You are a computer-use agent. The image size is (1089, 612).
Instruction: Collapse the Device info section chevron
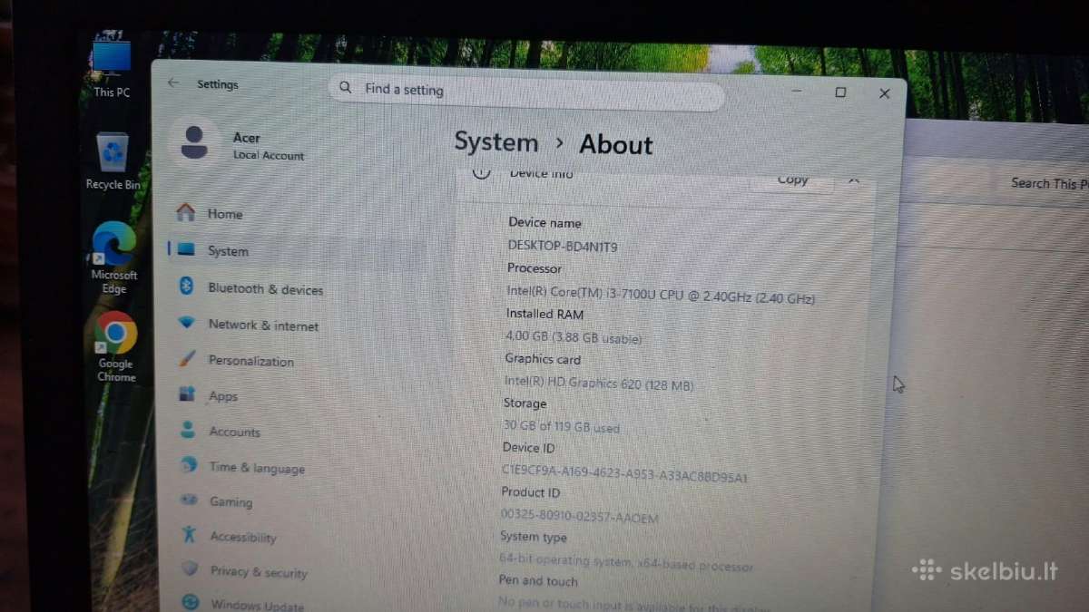pyautogui.click(x=853, y=180)
